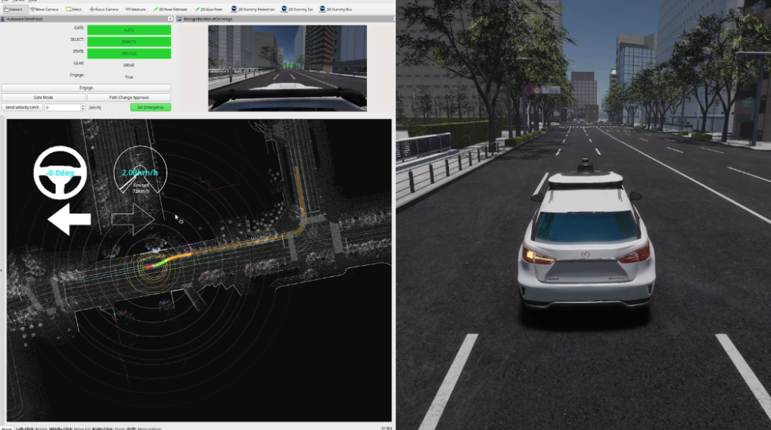Click the AutowareStatePanel title icon
The image size is (771, 430).
3,19
